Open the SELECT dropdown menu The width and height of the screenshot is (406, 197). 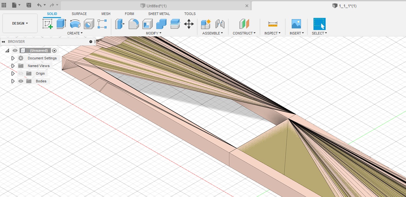point(320,33)
